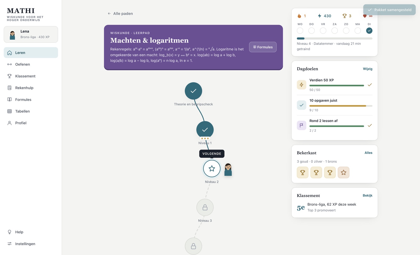
Task: Click the flag icon for Rond 2 lessen af
Action: point(302,125)
